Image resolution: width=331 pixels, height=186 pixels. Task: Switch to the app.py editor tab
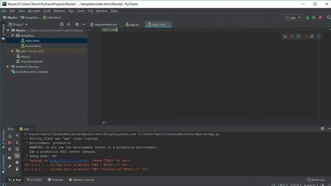(134, 24)
